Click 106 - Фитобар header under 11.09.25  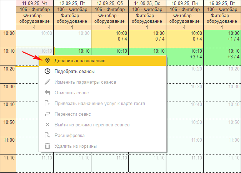click(35, 10)
